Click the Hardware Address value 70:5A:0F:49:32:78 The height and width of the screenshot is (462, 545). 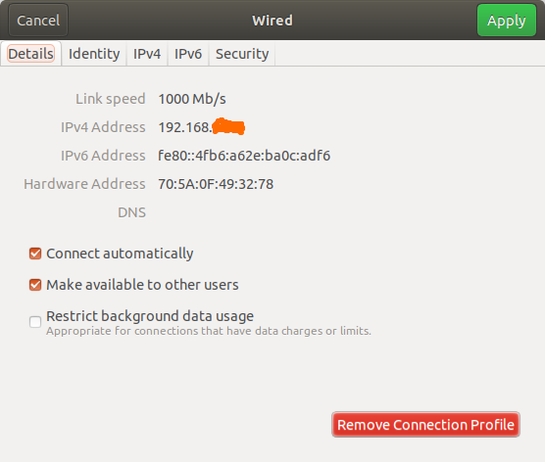coord(216,184)
